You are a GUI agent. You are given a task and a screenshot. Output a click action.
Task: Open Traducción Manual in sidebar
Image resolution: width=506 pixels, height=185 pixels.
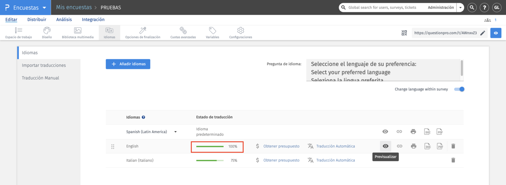[40, 78]
